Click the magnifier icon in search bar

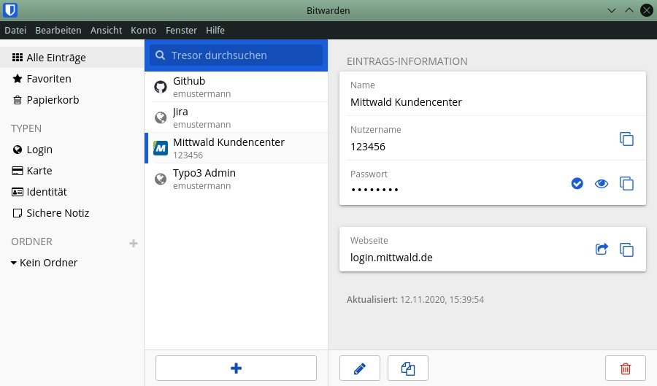click(160, 55)
